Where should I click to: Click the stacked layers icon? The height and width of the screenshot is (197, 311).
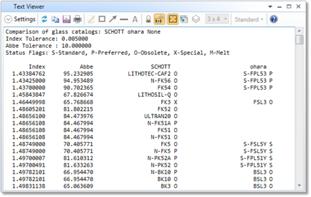[x=196, y=19]
